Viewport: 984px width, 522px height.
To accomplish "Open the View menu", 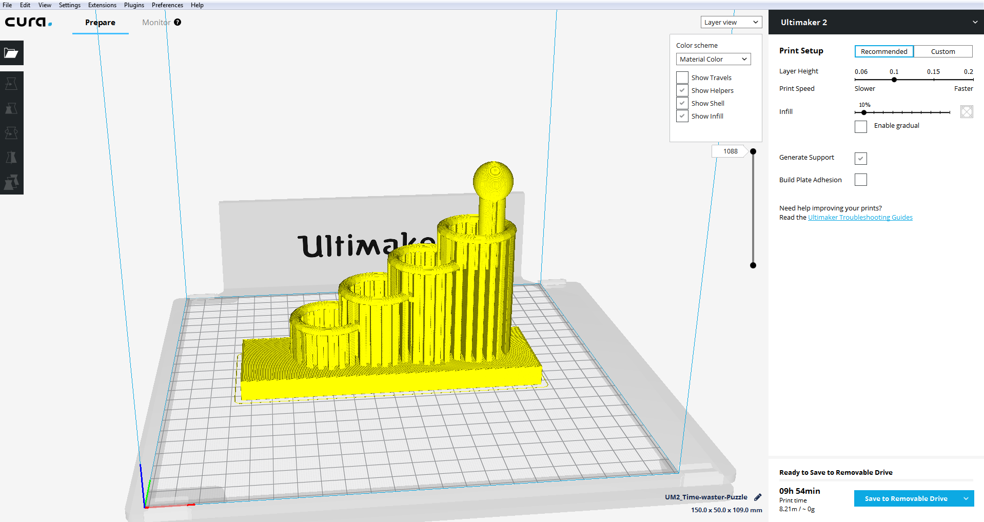I will (x=45, y=5).
